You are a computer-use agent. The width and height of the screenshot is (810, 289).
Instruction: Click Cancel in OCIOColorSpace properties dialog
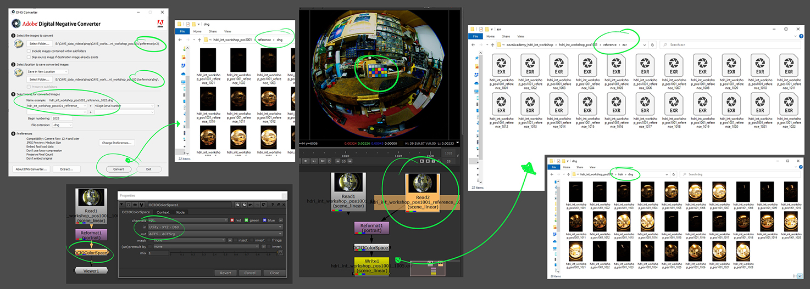(x=250, y=273)
